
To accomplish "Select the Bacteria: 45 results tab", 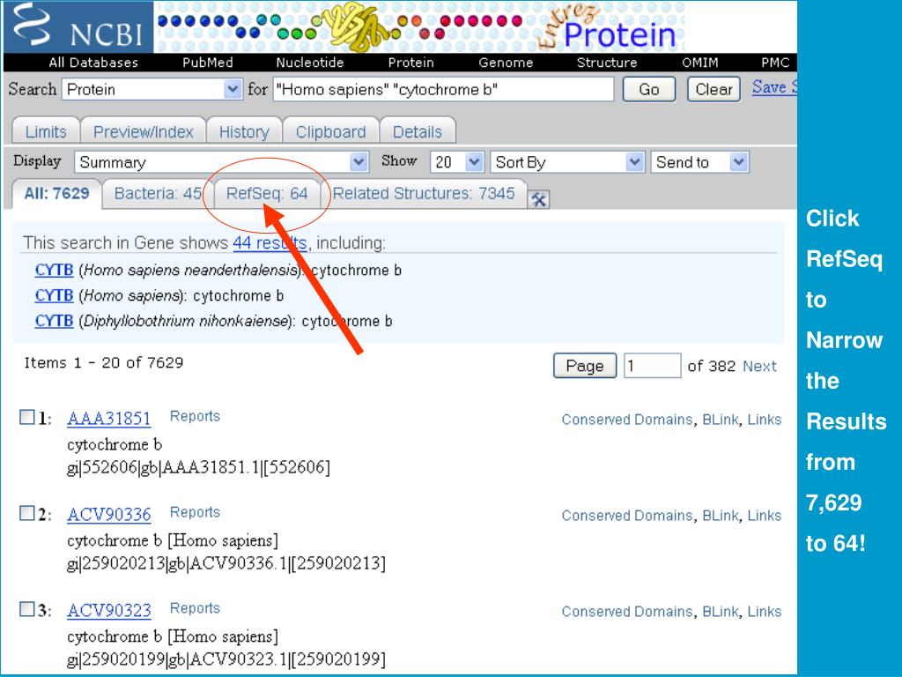I will pos(158,193).
